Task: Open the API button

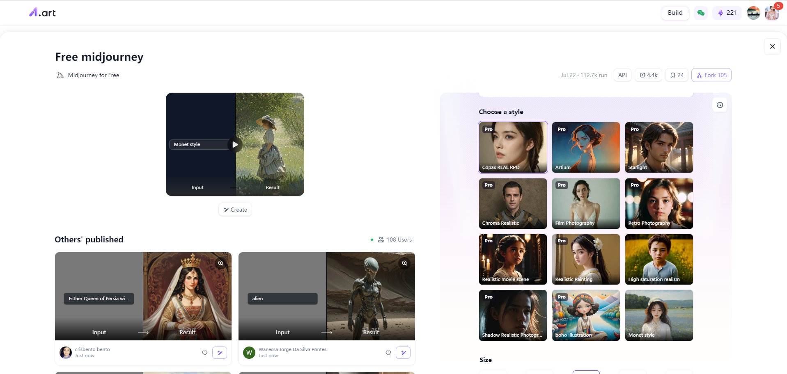Action: pyautogui.click(x=622, y=75)
